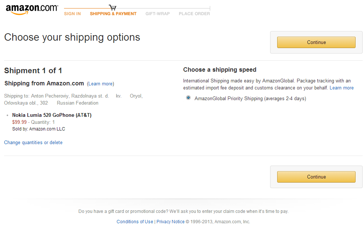Jump to PLACE ORDER step

tap(194, 14)
